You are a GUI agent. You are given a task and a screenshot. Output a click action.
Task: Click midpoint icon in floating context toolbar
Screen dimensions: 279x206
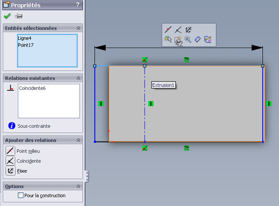(168, 30)
